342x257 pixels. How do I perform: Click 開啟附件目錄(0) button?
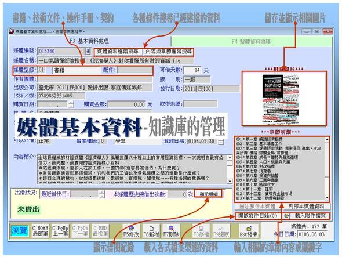[x=258, y=216]
